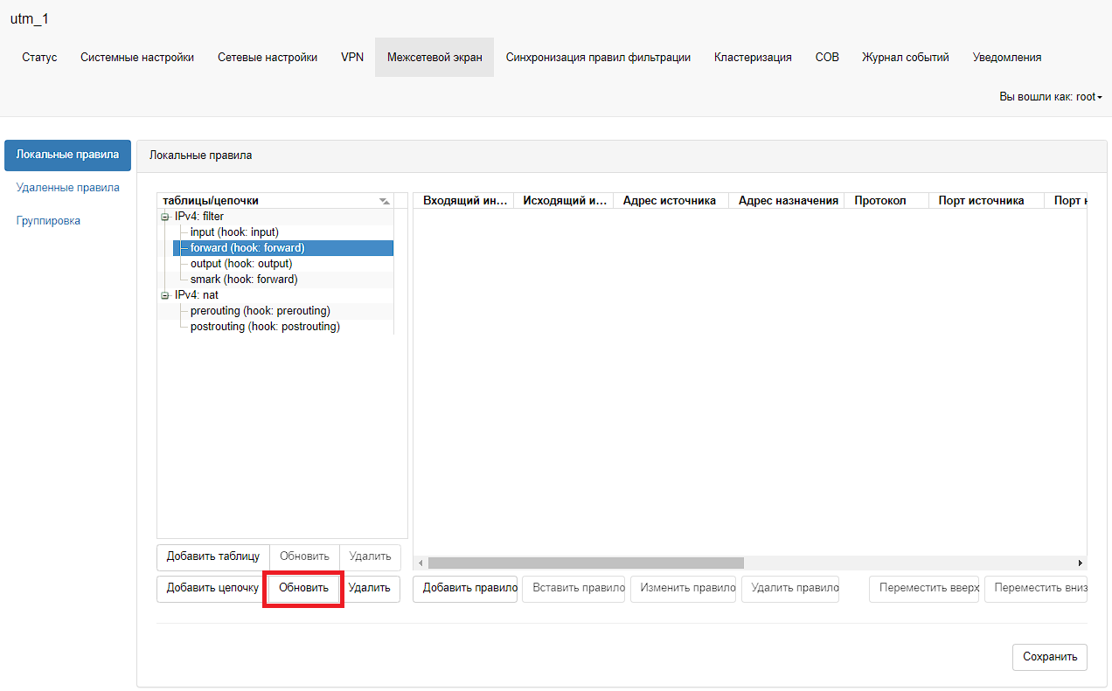Click the Добавить таблицу button
This screenshot has width=1112, height=691.
[212, 557]
